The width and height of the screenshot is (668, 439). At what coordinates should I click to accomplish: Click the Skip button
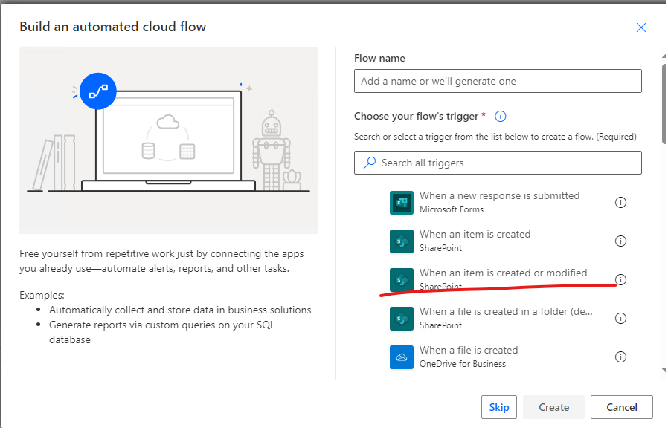[499, 407]
